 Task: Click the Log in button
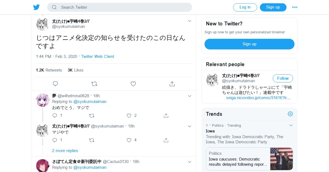245,7
